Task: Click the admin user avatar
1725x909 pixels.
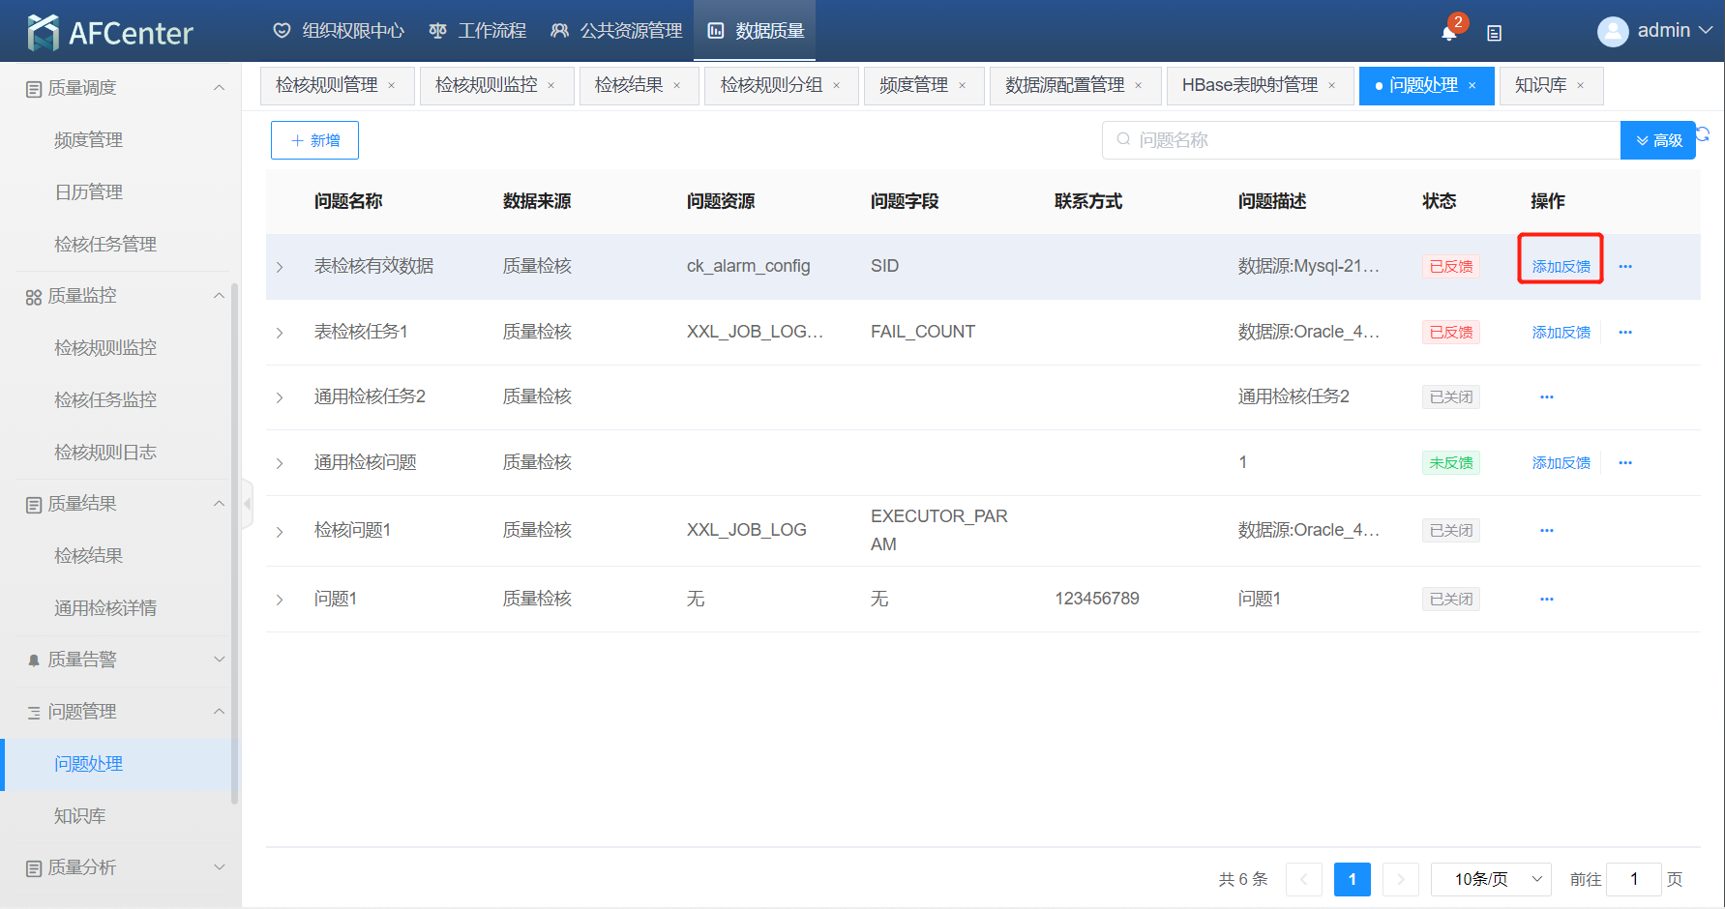Action: tap(1612, 32)
